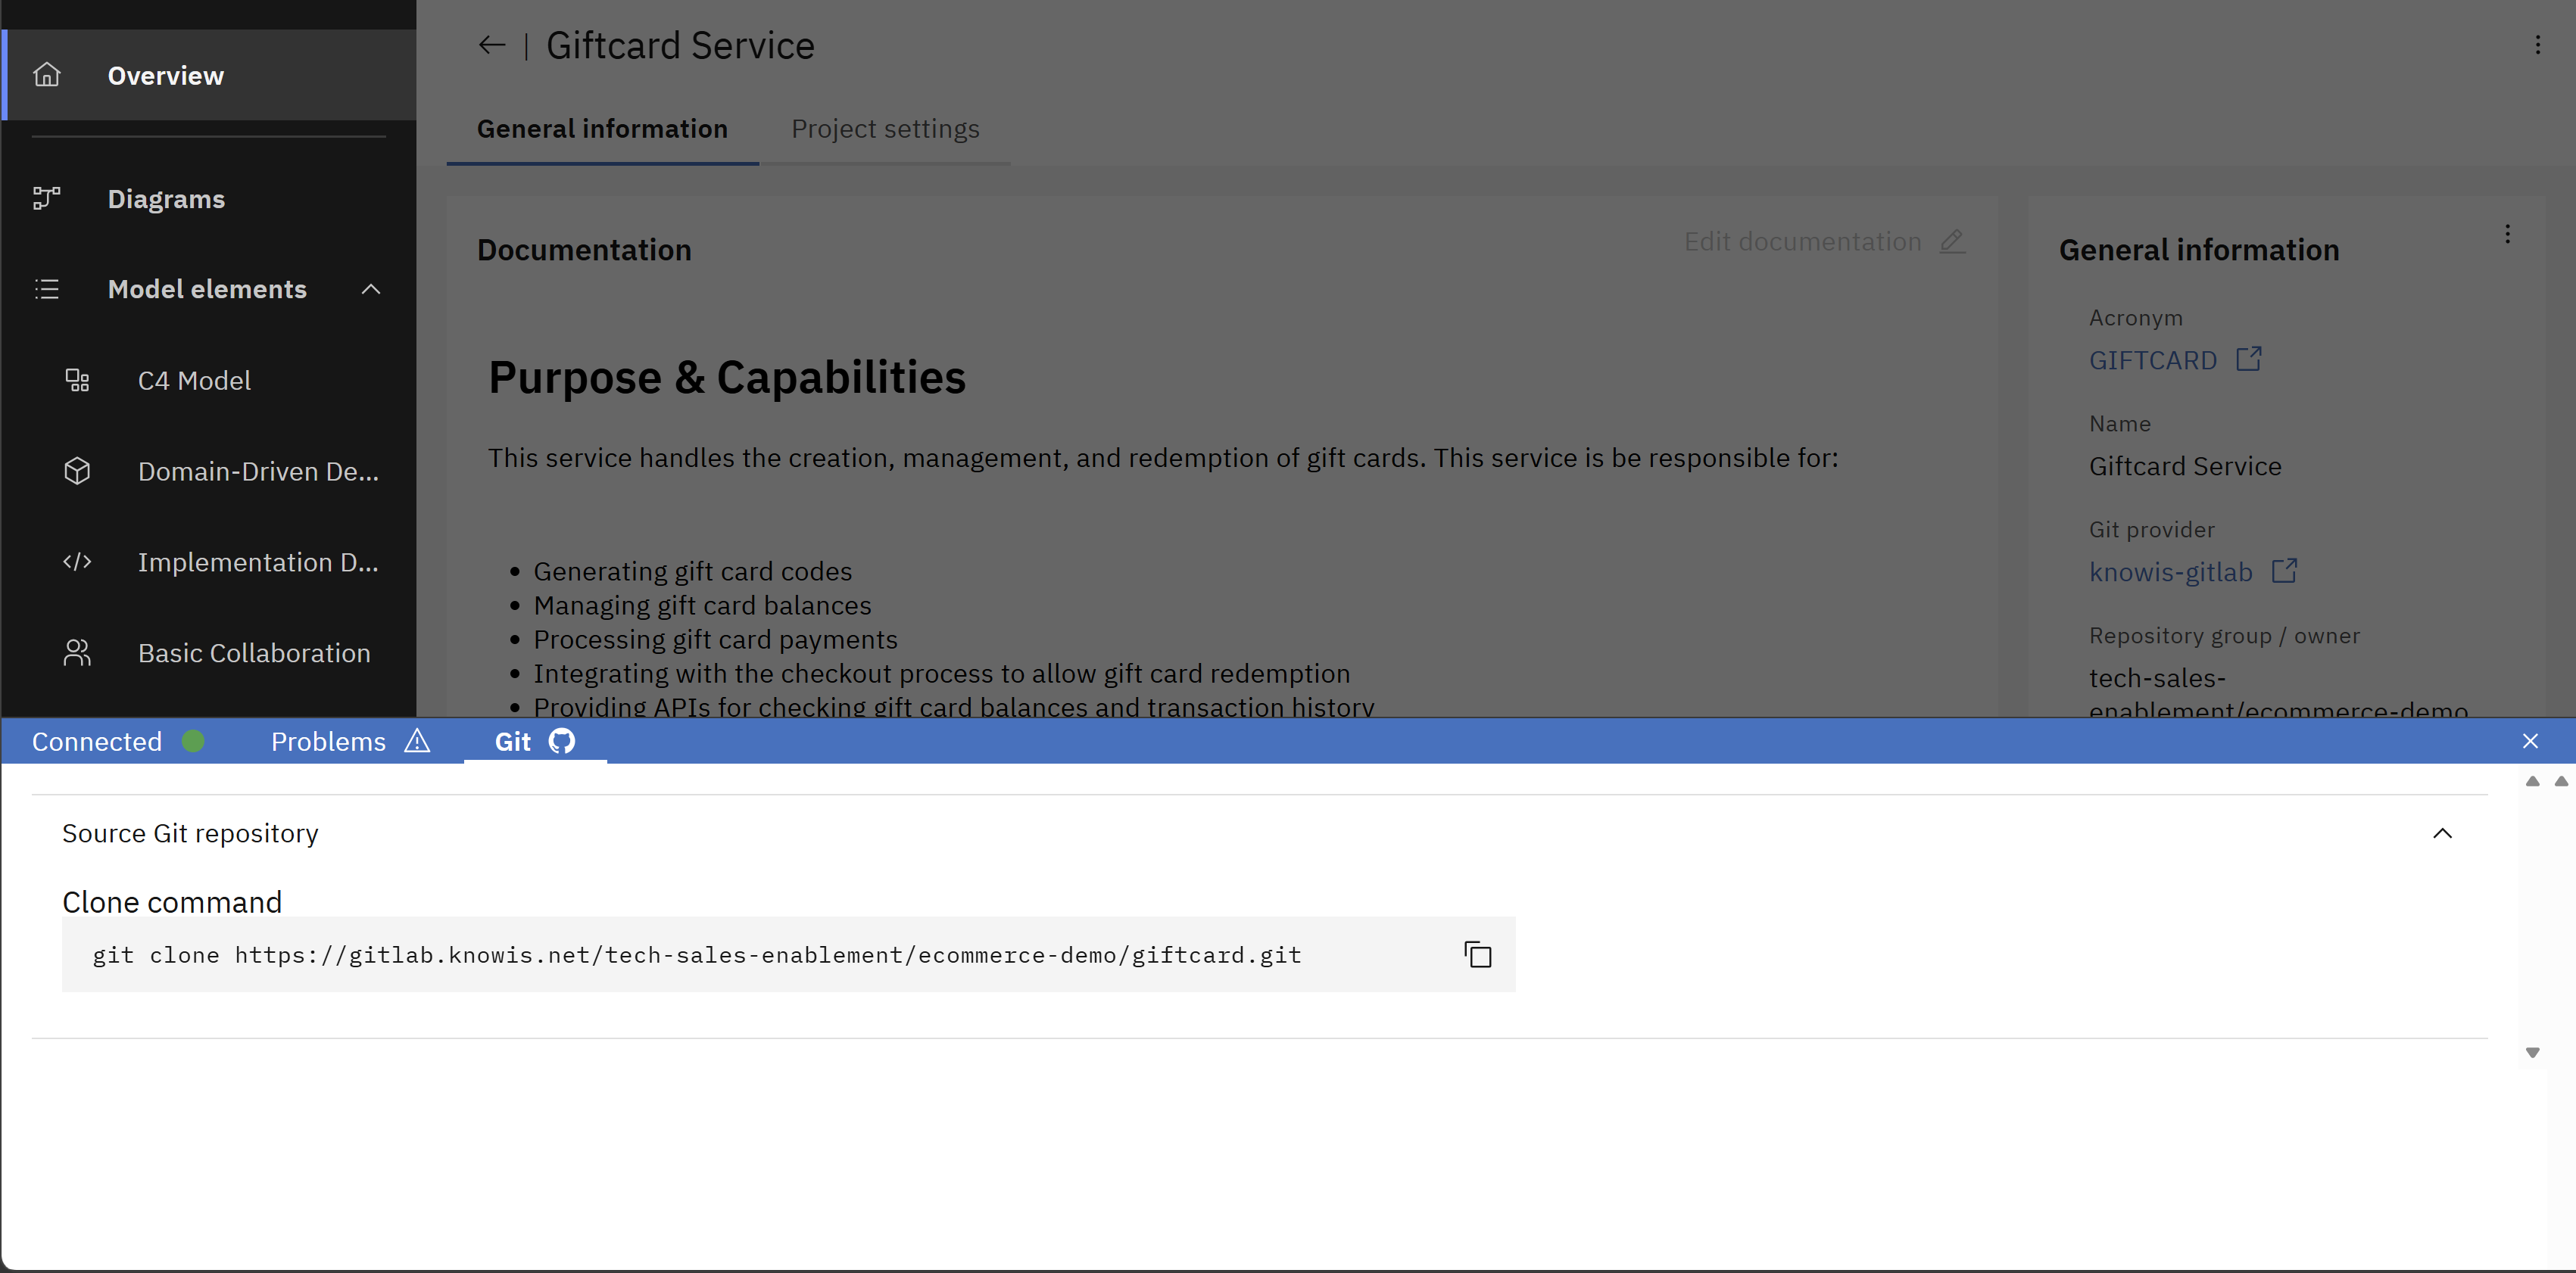
Task: Click the pencil icon for Edit documentation
Action: pos(1951,241)
